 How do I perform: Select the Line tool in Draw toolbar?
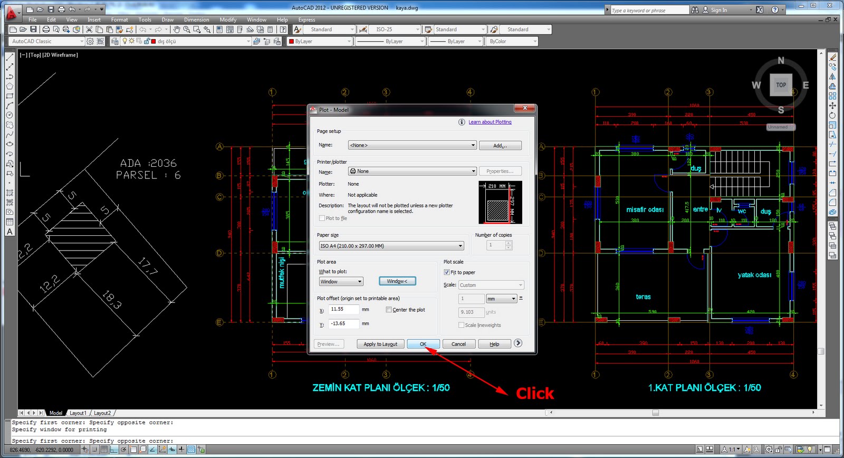pyautogui.click(x=9, y=58)
